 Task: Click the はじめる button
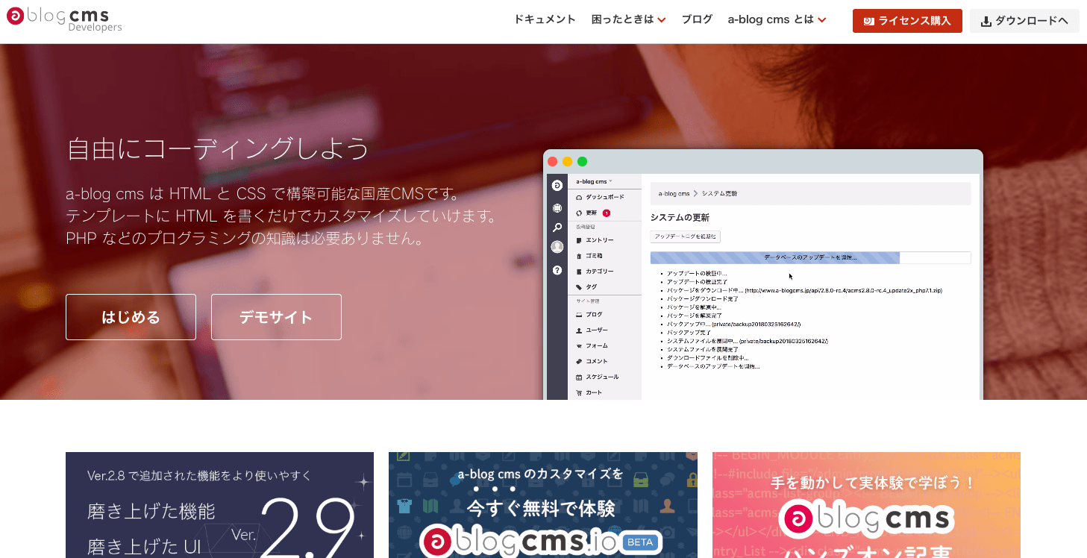(131, 317)
